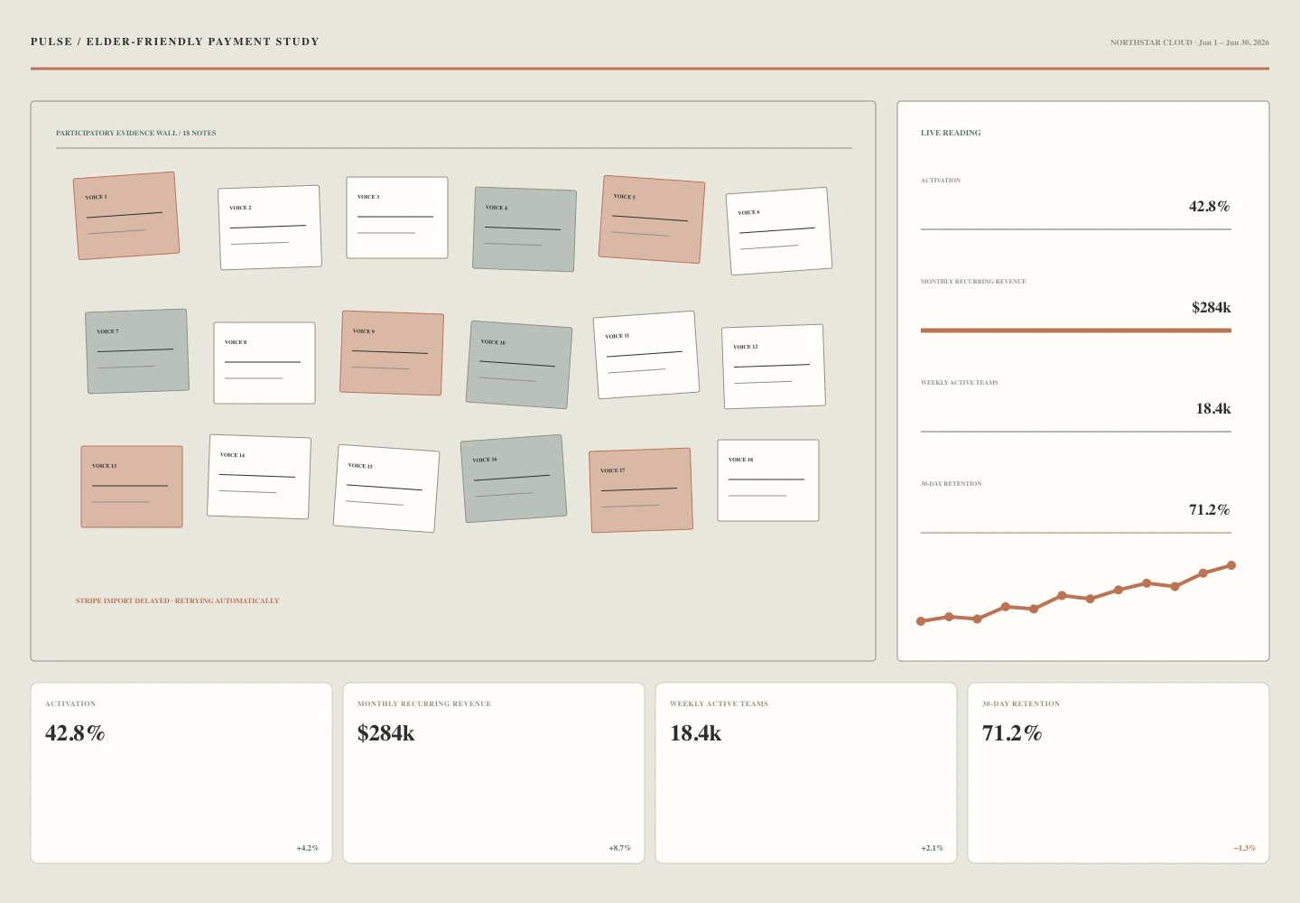Open the Voice 18 note card

coord(768,480)
